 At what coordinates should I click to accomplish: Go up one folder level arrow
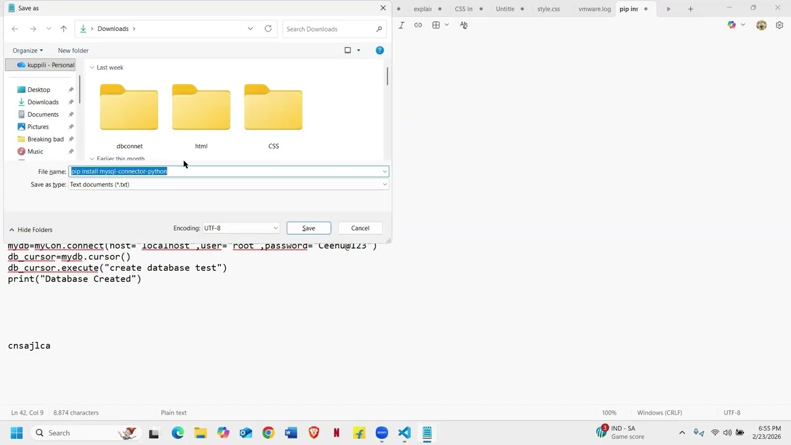pyautogui.click(x=64, y=29)
